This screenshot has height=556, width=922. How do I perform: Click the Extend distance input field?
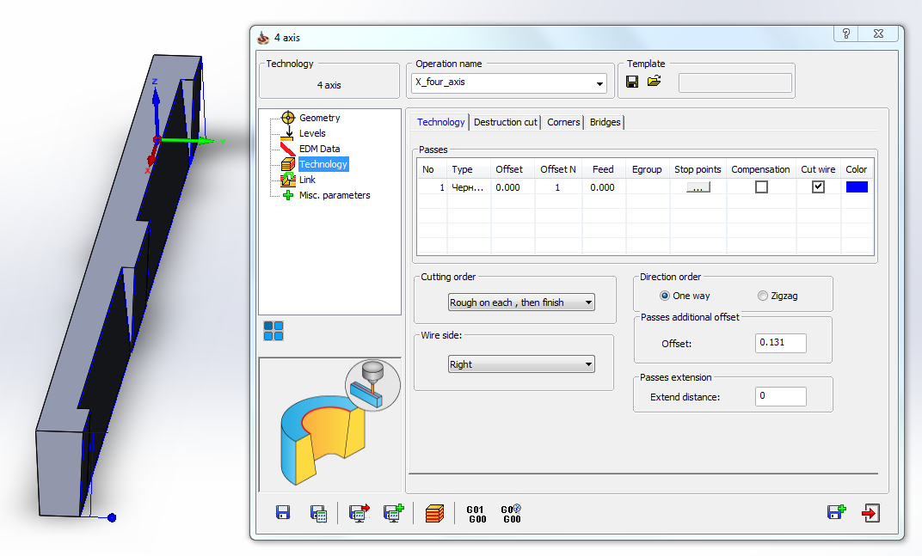pyautogui.click(x=780, y=396)
